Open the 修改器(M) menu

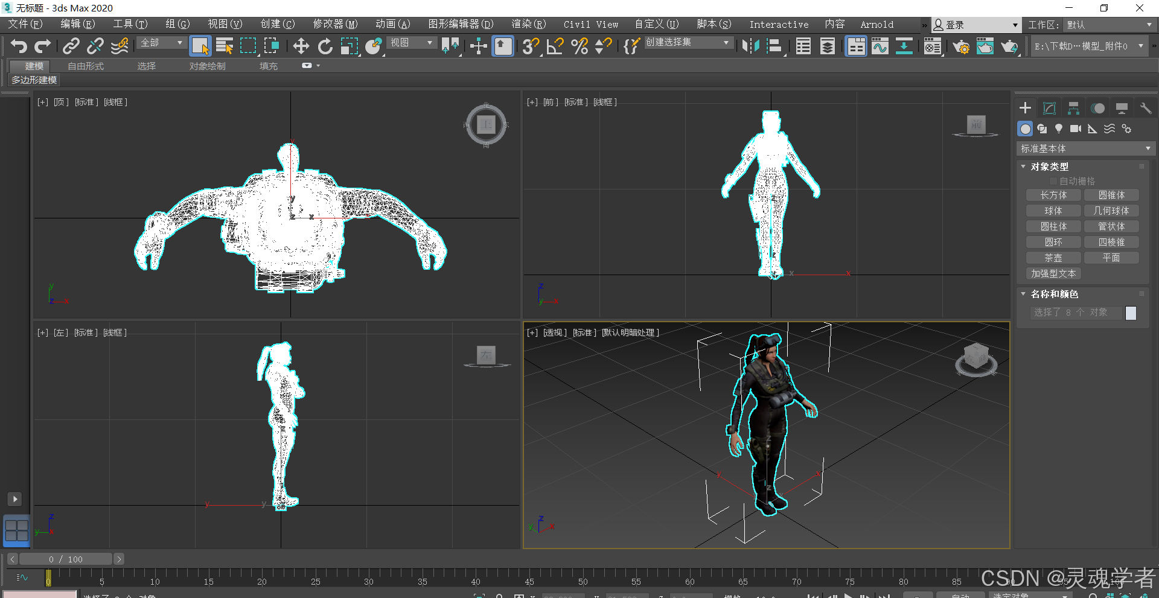(335, 24)
